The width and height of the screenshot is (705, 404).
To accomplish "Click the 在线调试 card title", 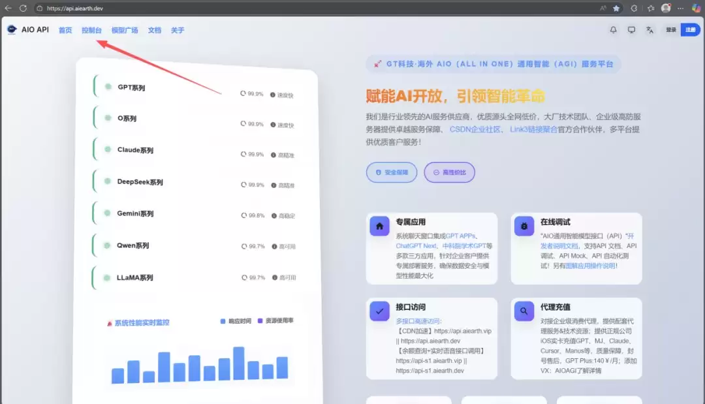I will (x=556, y=221).
